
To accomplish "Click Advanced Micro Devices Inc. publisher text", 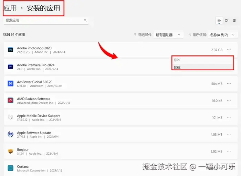I will (x=35, y=103).
